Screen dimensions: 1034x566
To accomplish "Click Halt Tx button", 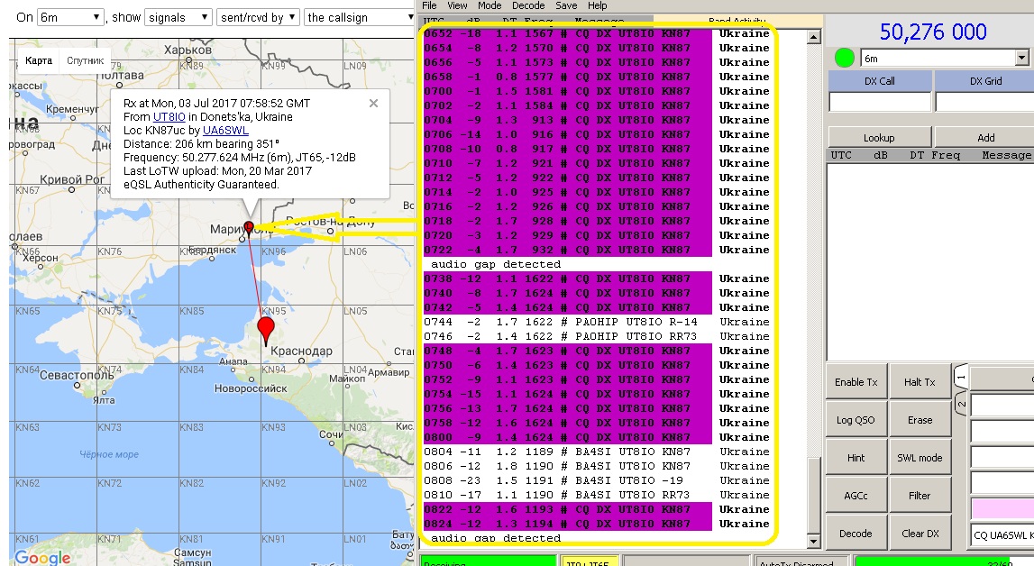I will click(920, 382).
